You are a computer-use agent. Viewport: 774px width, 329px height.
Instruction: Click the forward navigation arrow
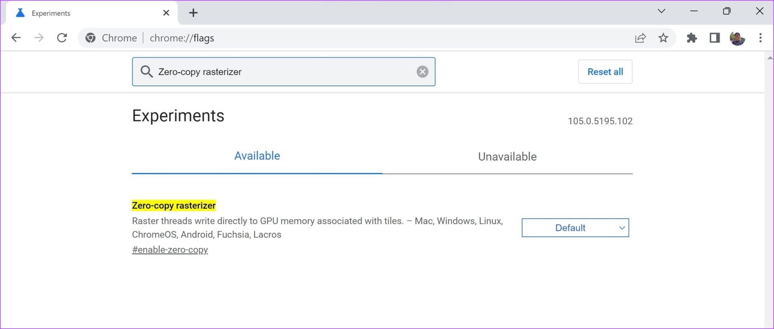coord(39,38)
